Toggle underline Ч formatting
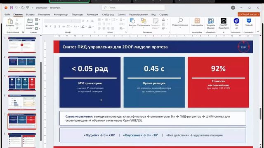Viewport: 264px width, 148px height. click(55, 26)
